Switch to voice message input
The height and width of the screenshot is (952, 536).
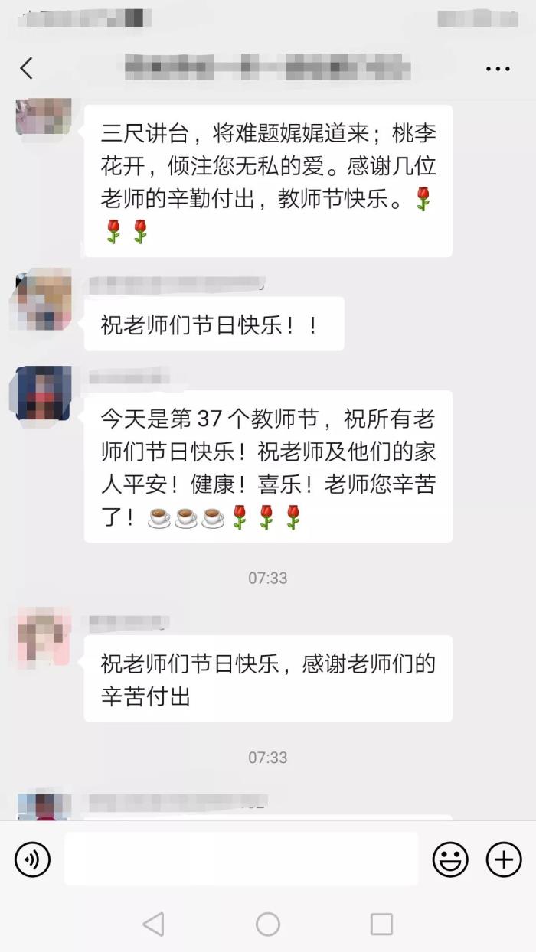point(32,859)
